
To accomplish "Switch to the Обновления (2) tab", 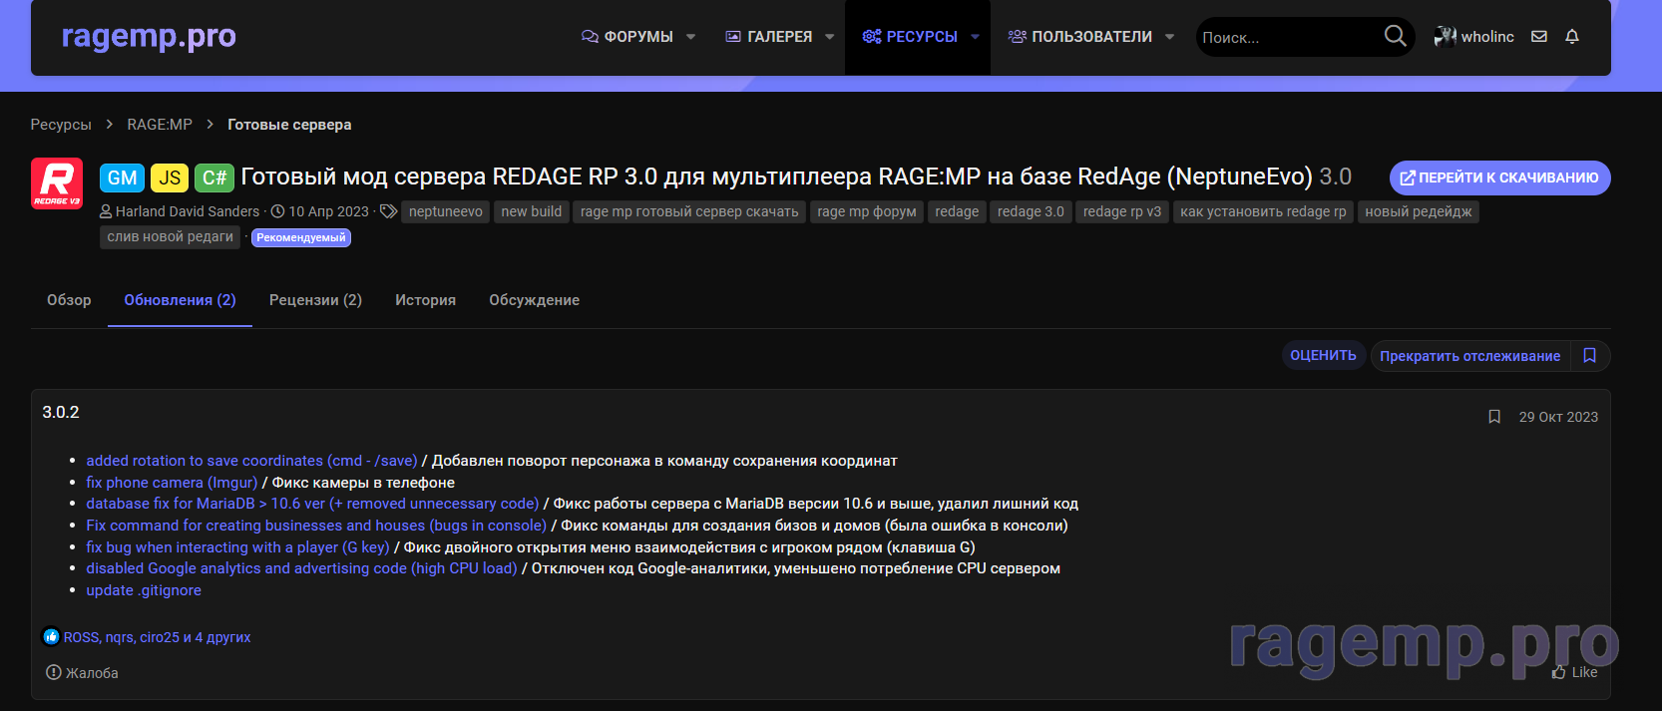I will click(180, 300).
